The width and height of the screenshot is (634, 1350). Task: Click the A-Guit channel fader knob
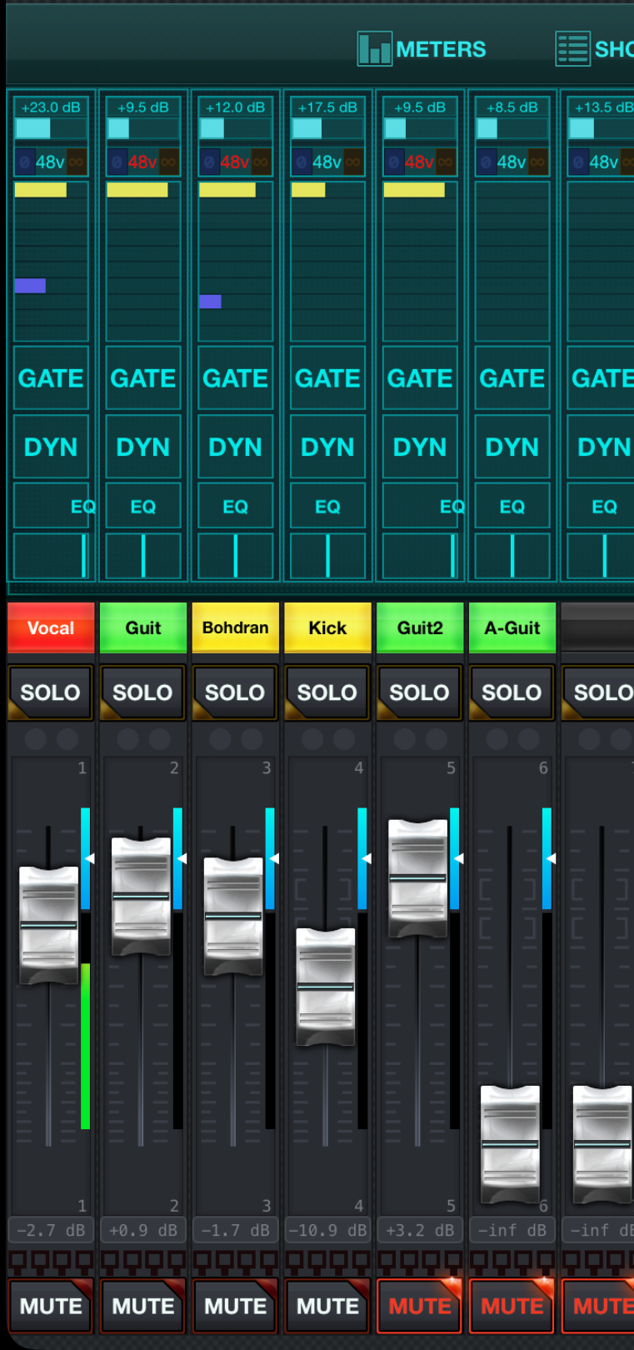pos(511,1143)
